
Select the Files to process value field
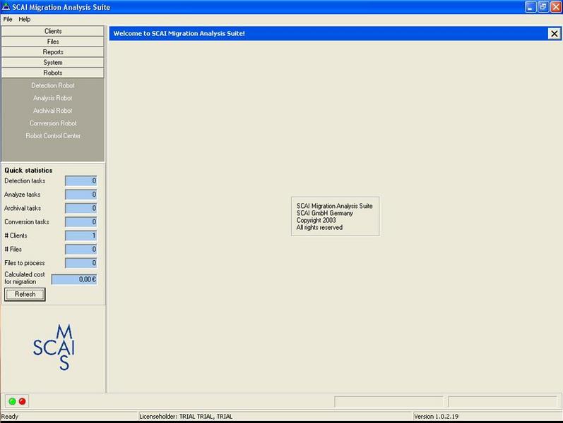point(81,263)
